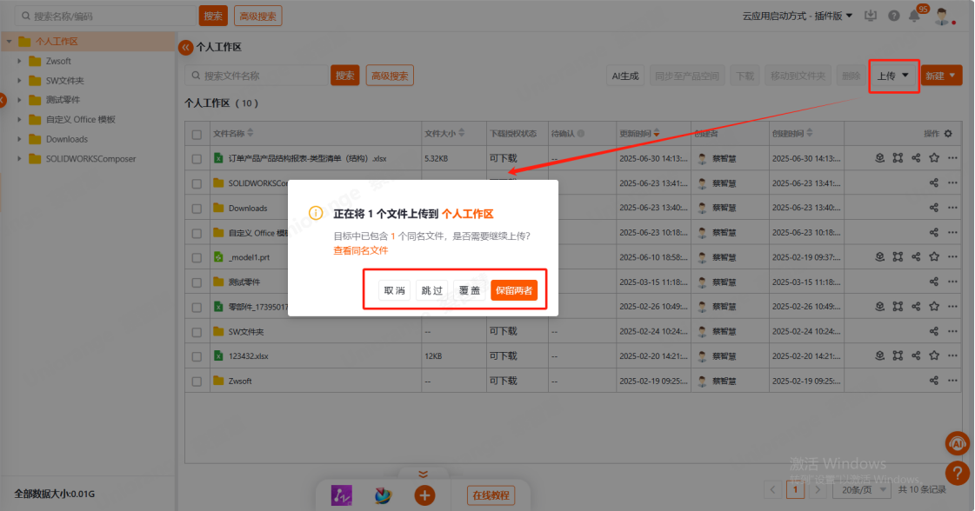Collapse sidebar with orange double-arrow beside 个人工作区
975x511 pixels.
pyautogui.click(x=185, y=47)
